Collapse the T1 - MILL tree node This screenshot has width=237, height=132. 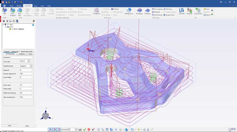pos(3,25)
